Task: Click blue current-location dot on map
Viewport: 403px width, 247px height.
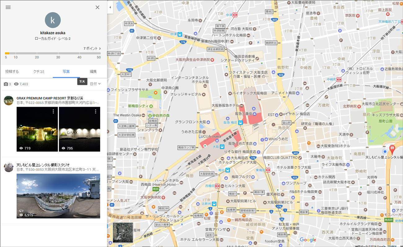Action: pos(385,151)
